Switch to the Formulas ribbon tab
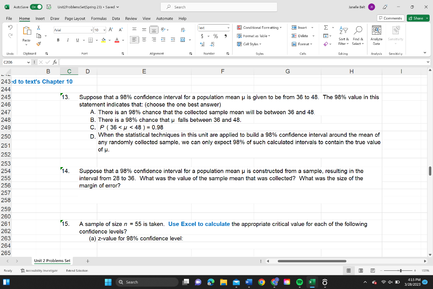Viewport: 433px width, 289px height. tap(99, 18)
